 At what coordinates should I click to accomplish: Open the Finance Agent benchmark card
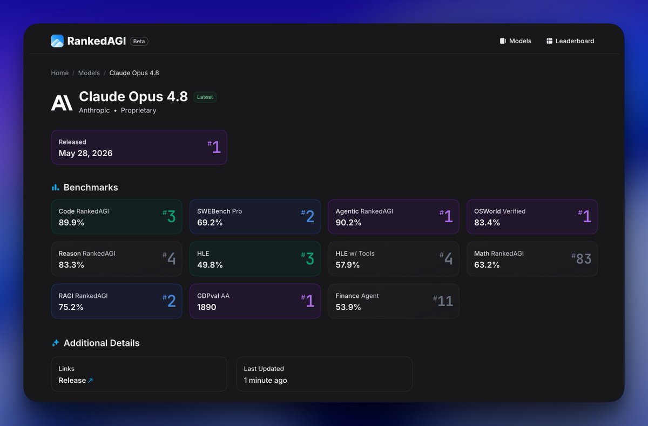click(x=394, y=301)
